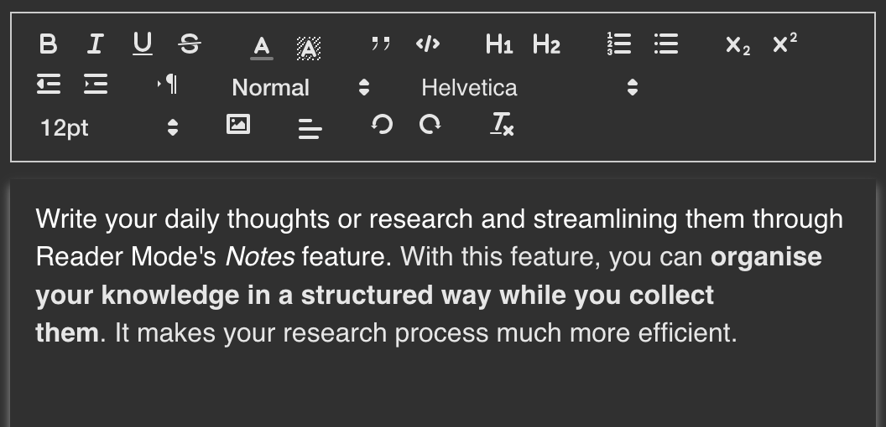Insert a code block
The height and width of the screenshot is (427, 886).
428,44
